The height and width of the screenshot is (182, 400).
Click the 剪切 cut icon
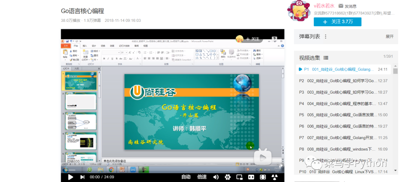(71, 51)
